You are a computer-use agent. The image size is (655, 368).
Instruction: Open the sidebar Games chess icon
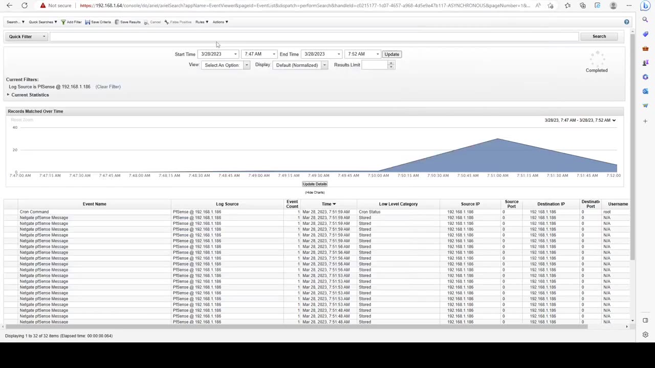tap(645, 63)
